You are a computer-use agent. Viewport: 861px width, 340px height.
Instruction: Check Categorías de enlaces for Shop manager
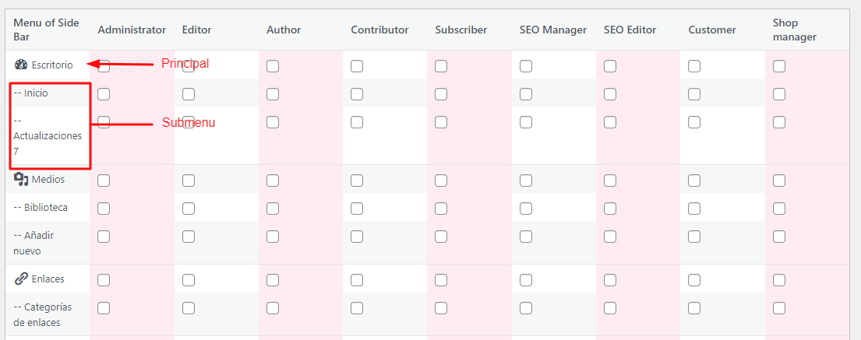(778, 308)
